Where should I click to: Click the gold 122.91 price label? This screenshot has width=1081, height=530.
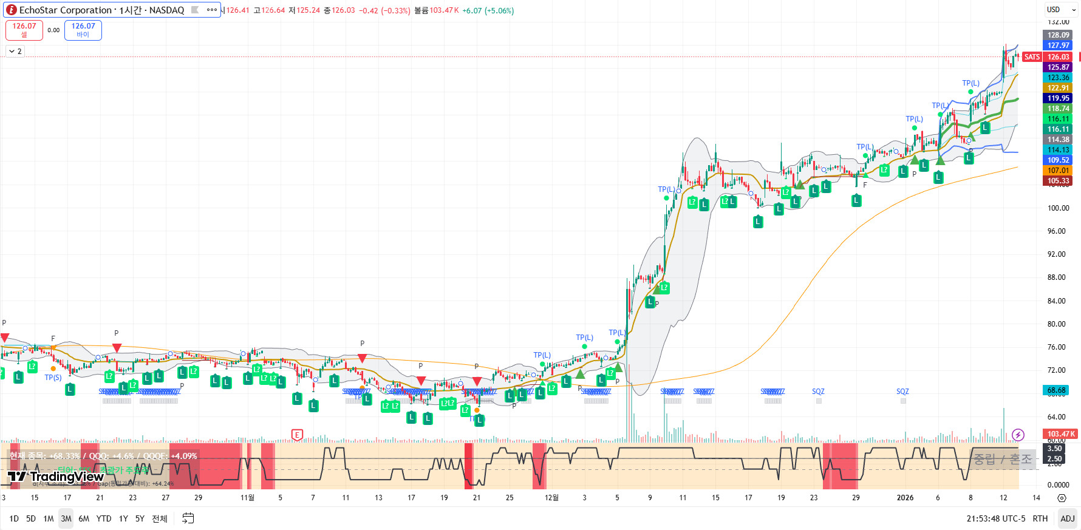(1058, 88)
